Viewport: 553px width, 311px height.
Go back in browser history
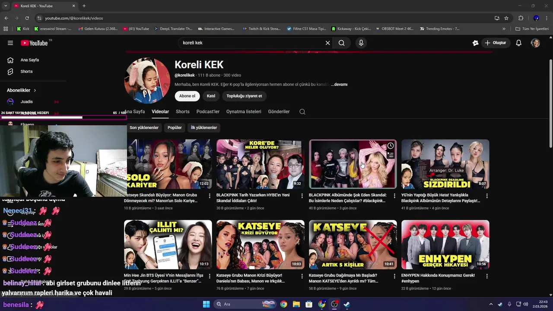(x=6, y=18)
